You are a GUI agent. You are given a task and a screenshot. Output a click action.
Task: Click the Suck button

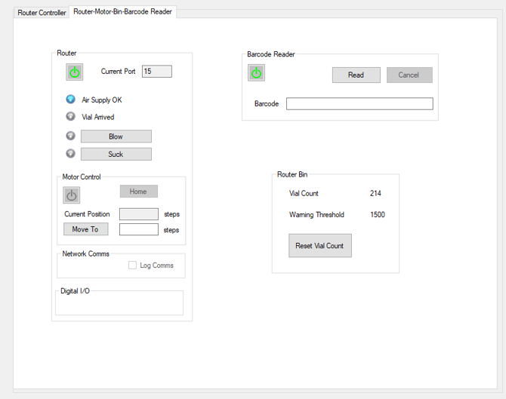tap(116, 154)
